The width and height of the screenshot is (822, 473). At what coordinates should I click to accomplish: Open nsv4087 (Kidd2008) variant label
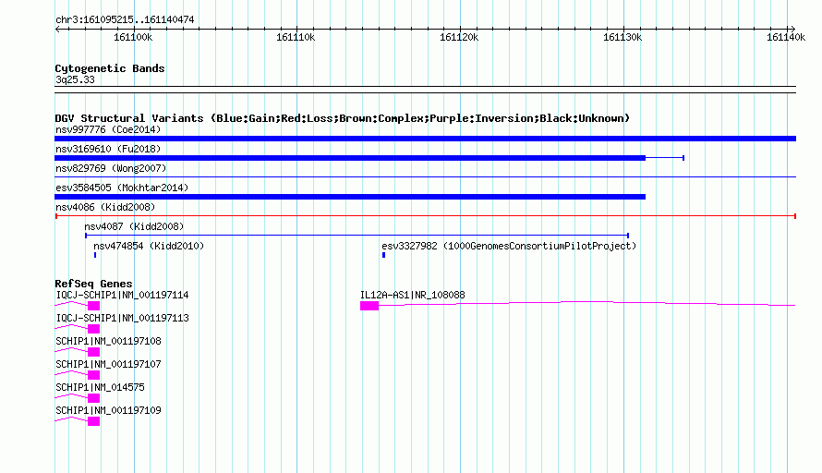point(134,226)
